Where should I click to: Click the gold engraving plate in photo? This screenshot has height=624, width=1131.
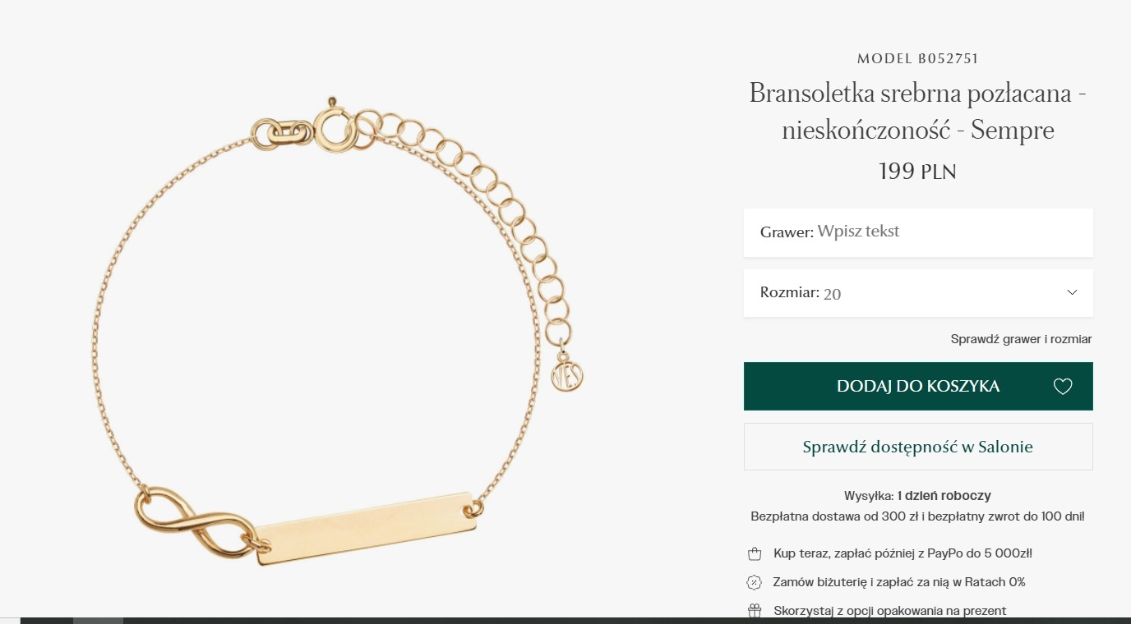[366, 528]
